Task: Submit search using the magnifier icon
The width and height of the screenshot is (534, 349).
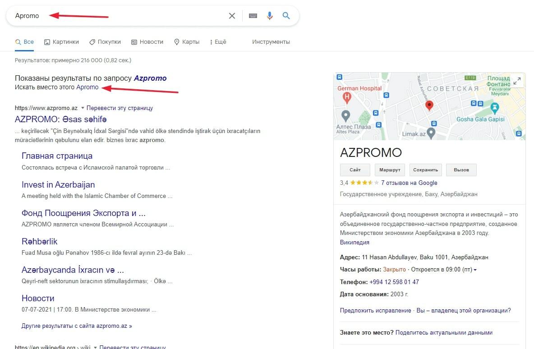Action: click(286, 16)
